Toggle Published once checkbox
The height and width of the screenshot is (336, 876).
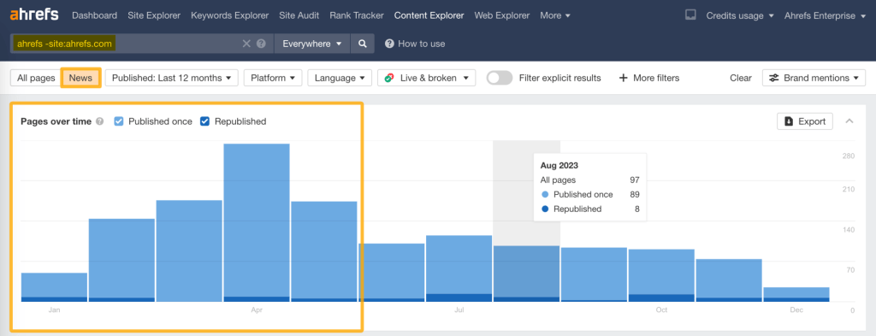click(x=118, y=121)
